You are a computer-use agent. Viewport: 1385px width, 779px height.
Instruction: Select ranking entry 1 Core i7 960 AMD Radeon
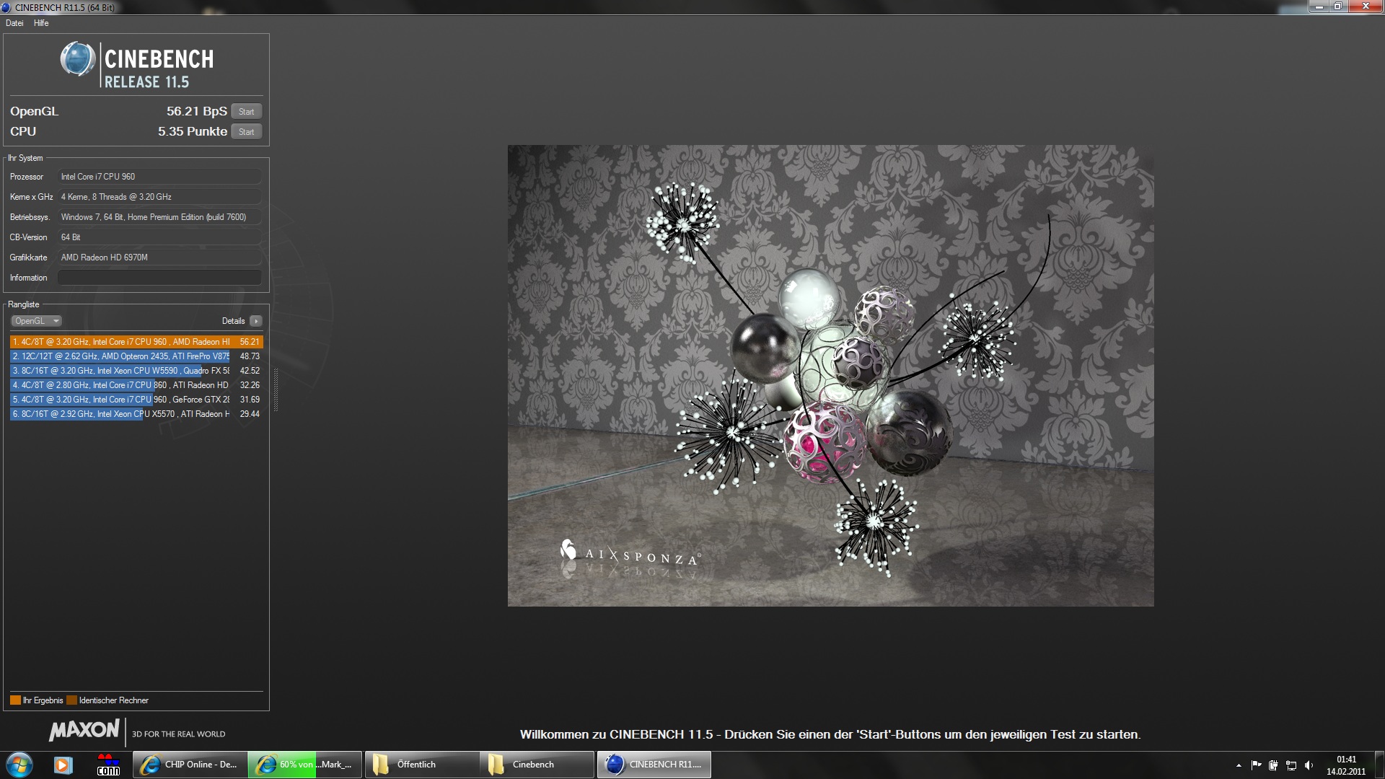(x=136, y=342)
